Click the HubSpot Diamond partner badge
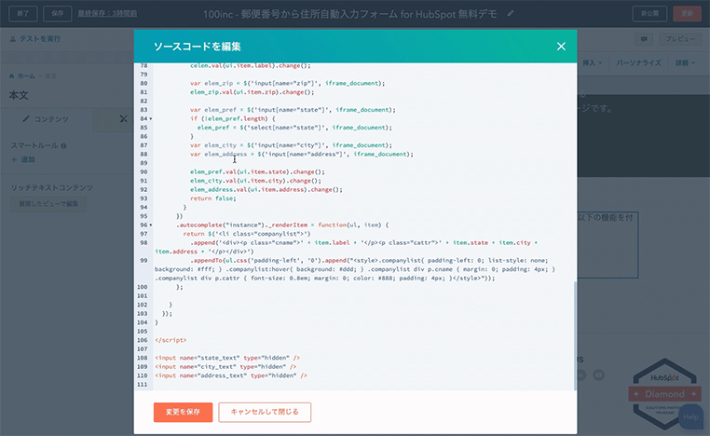Image resolution: width=710 pixels, height=436 pixels. pos(664,393)
